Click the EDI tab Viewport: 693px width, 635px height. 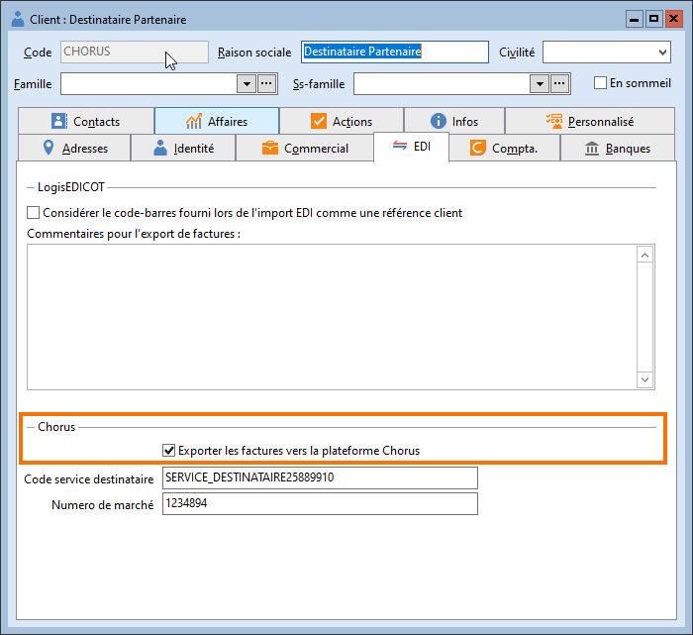412,147
